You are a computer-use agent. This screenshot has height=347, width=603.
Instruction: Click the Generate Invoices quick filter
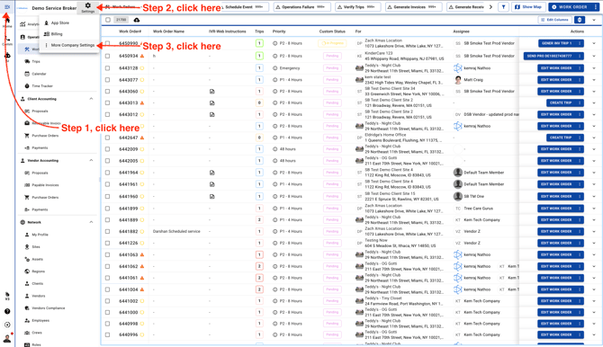click(x=413, y=7)
